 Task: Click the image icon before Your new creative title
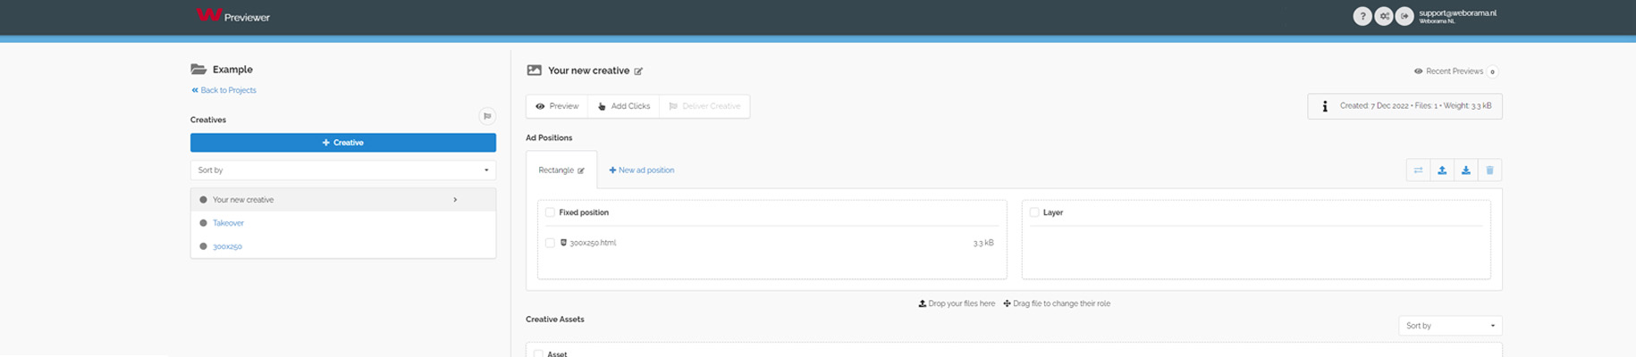(x=534, y=70)
